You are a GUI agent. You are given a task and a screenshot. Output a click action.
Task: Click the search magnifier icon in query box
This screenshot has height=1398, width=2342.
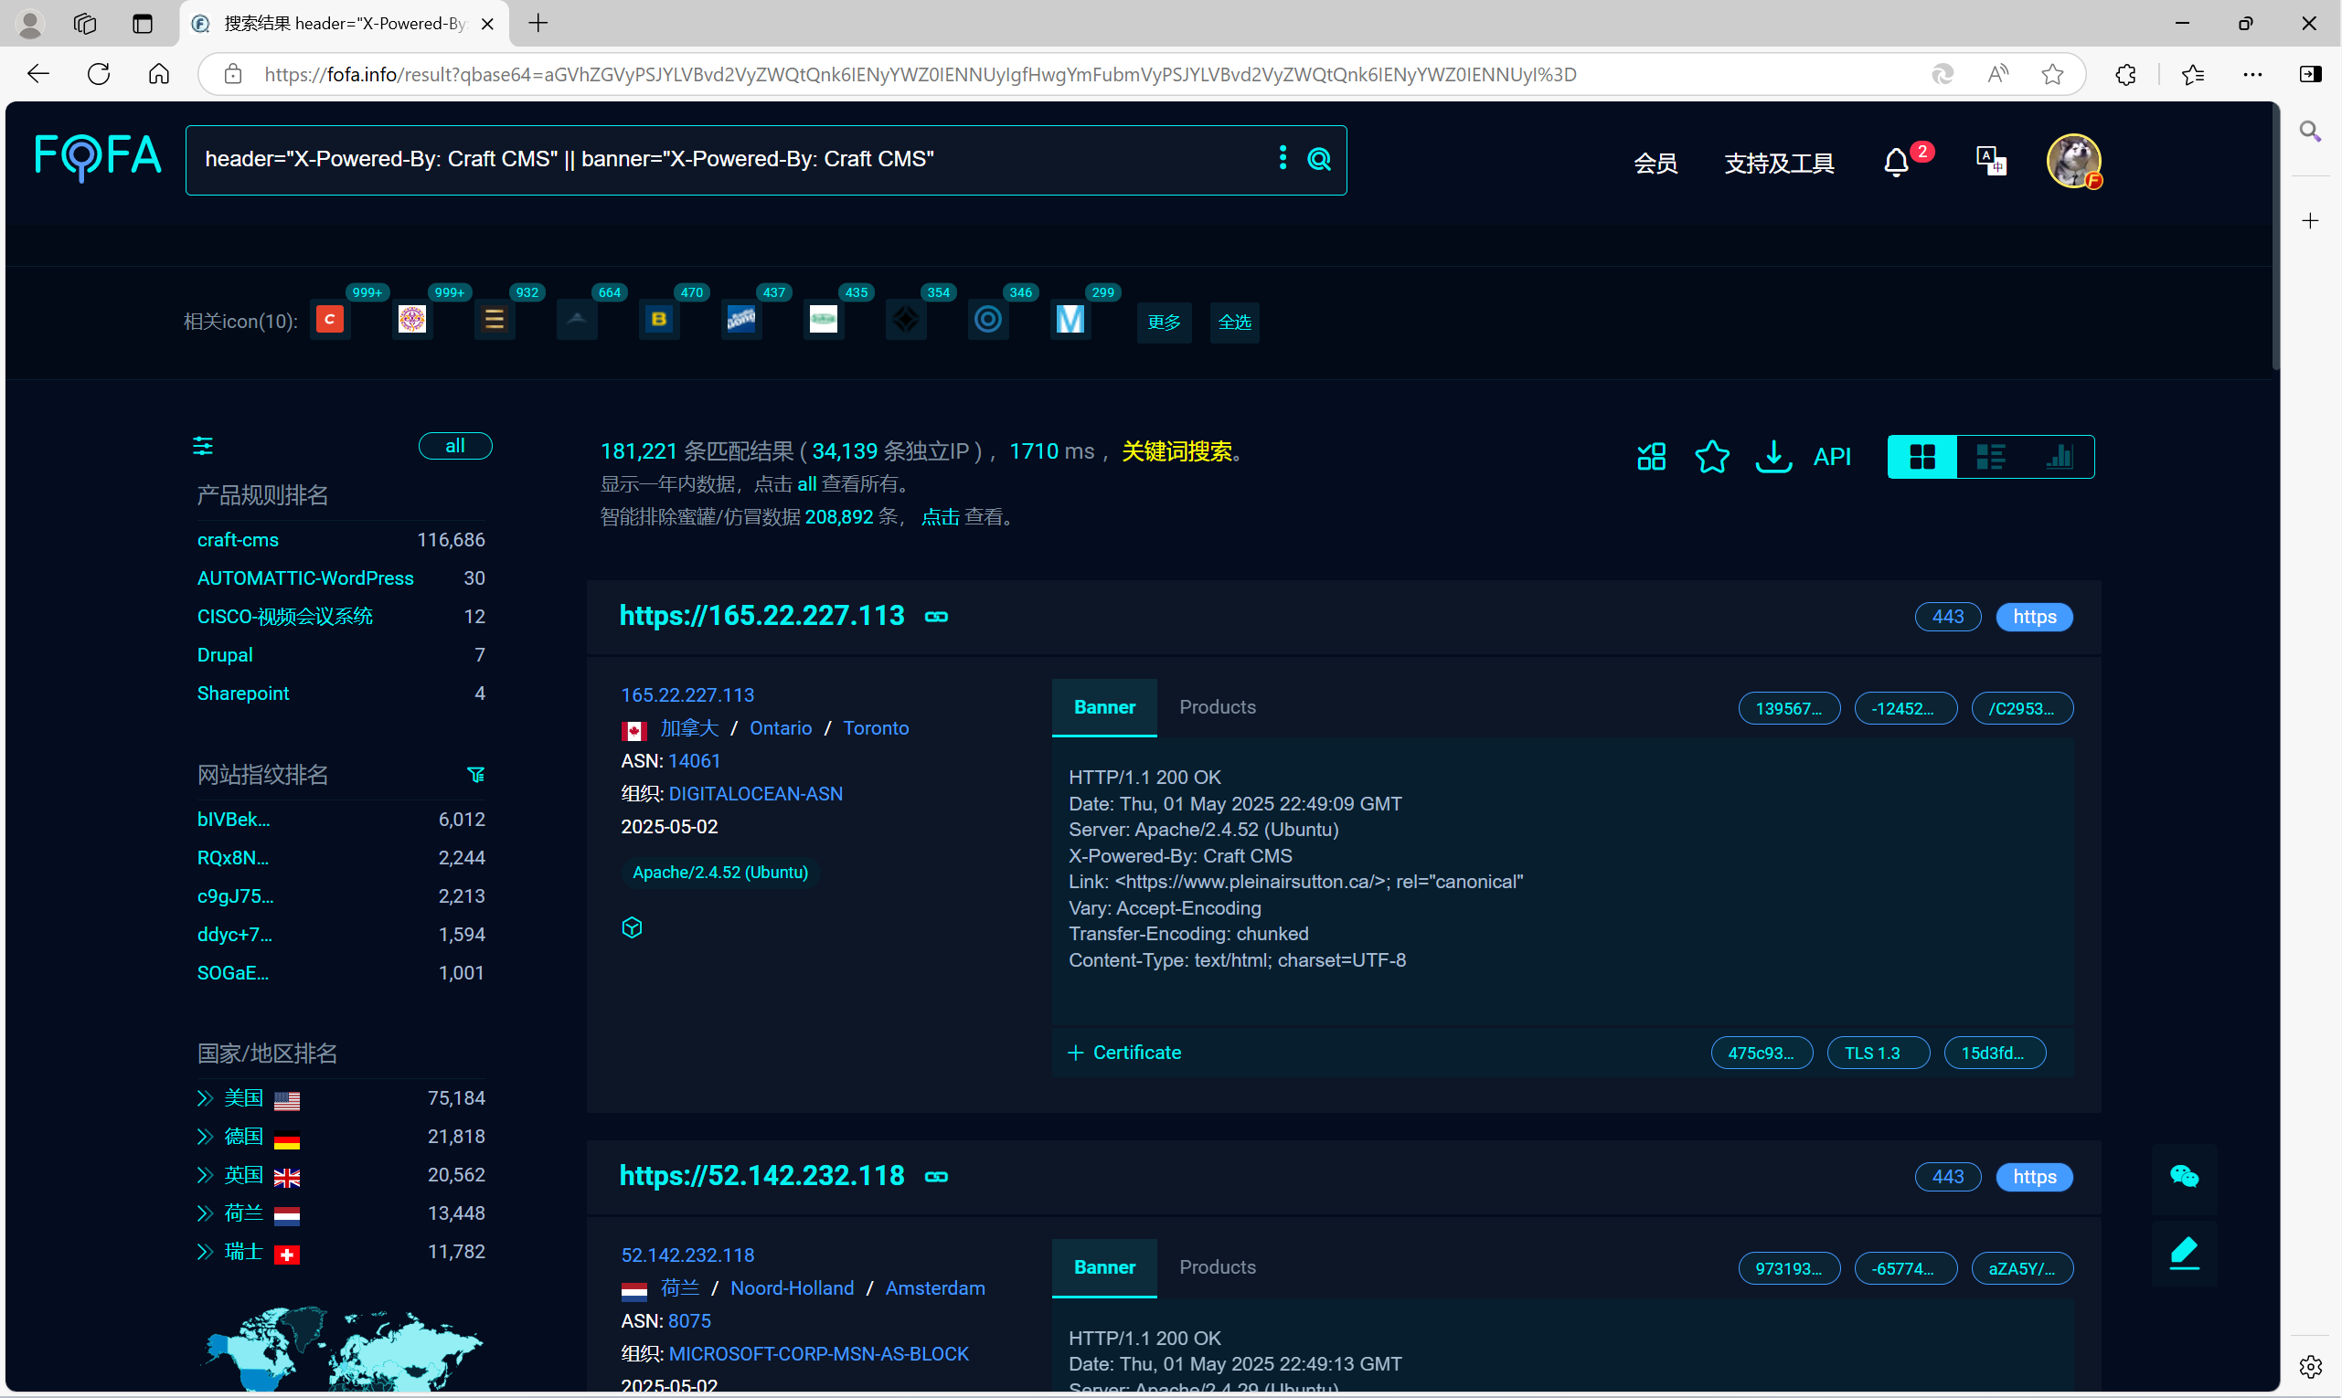point(1319,159)
